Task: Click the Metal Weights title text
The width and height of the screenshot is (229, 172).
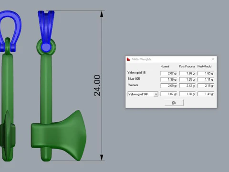Action: point(141,59)
